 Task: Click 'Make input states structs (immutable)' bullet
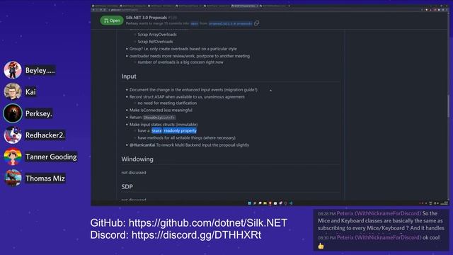pyautogui.click(x=164, y=125)
